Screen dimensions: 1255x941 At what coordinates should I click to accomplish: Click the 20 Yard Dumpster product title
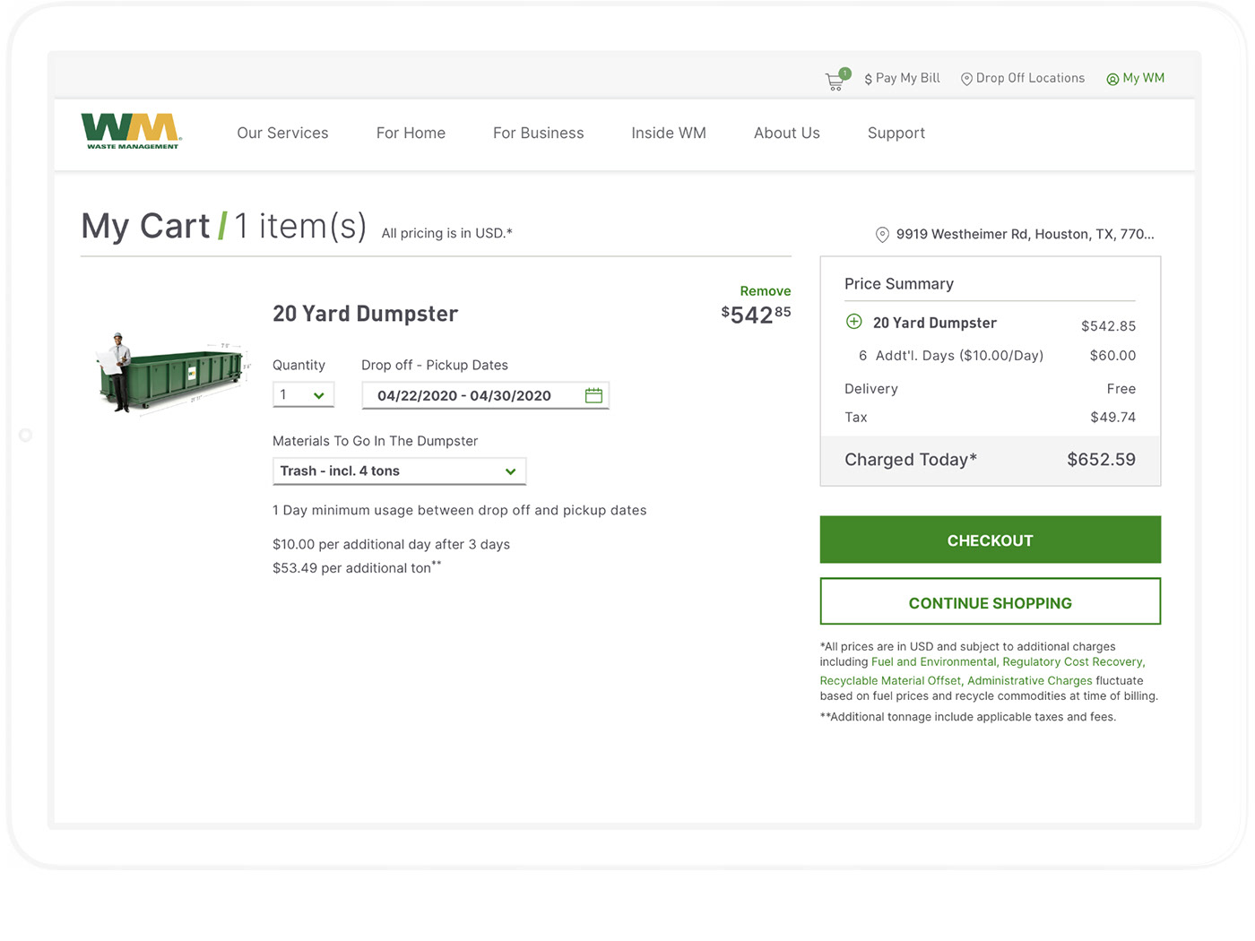(365, 314)
